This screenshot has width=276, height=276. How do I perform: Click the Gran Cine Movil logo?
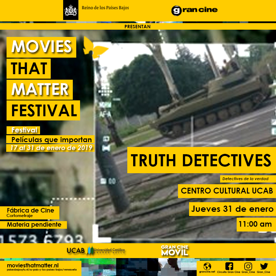[x=175, y=250]
